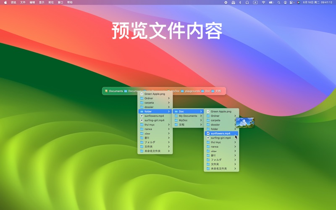This screenshot has width=336, height=210.
Task: Expand the 未命名文件夹 folder in the rightmost menu
Action: 221,169
